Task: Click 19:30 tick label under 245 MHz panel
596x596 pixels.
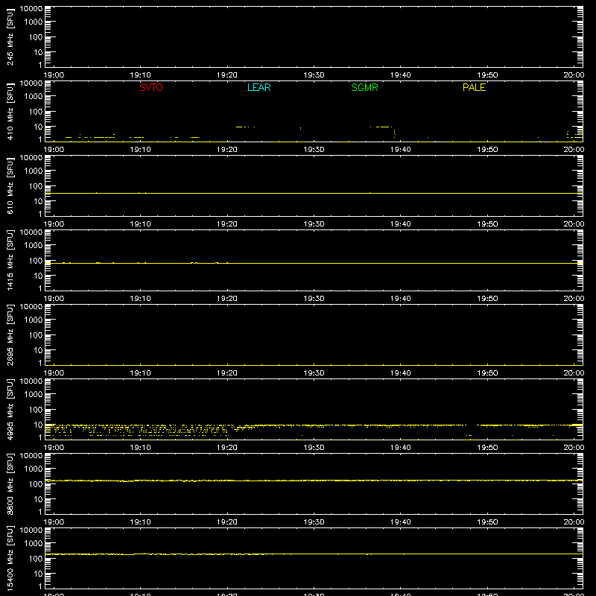Action: [314, 75]
